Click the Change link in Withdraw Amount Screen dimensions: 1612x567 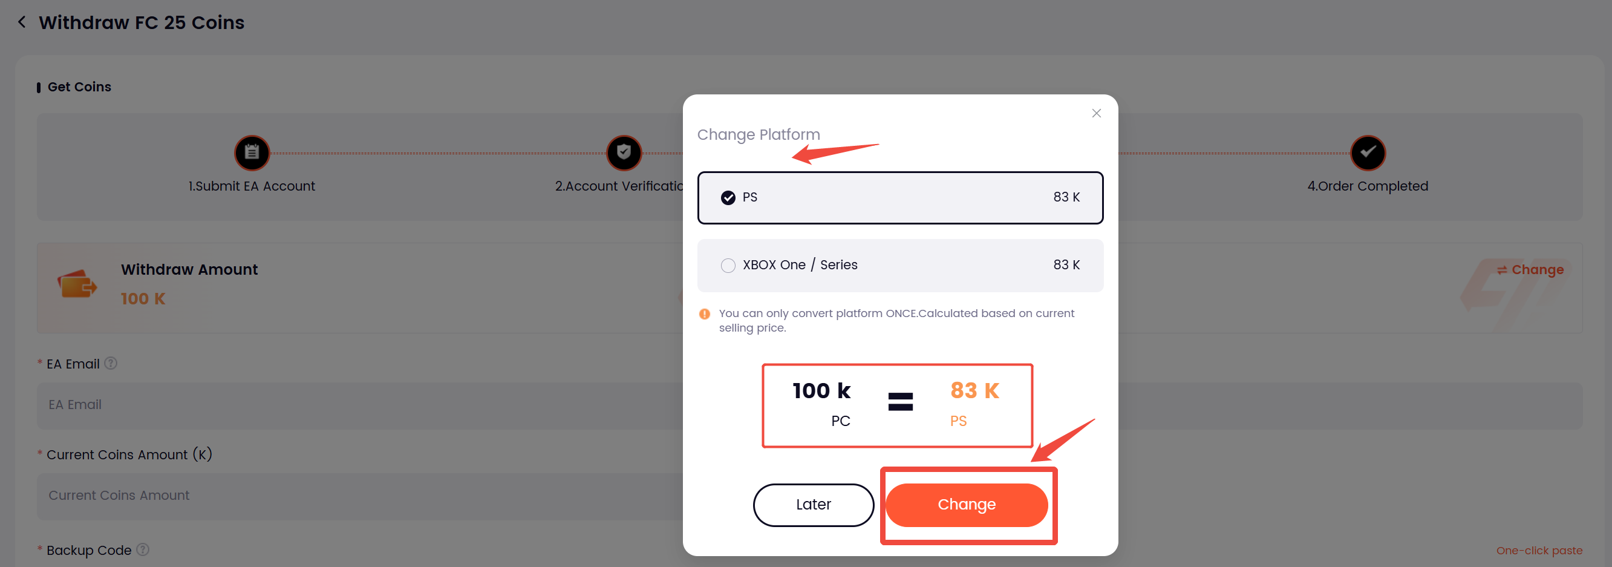(x=1530, y=270)
